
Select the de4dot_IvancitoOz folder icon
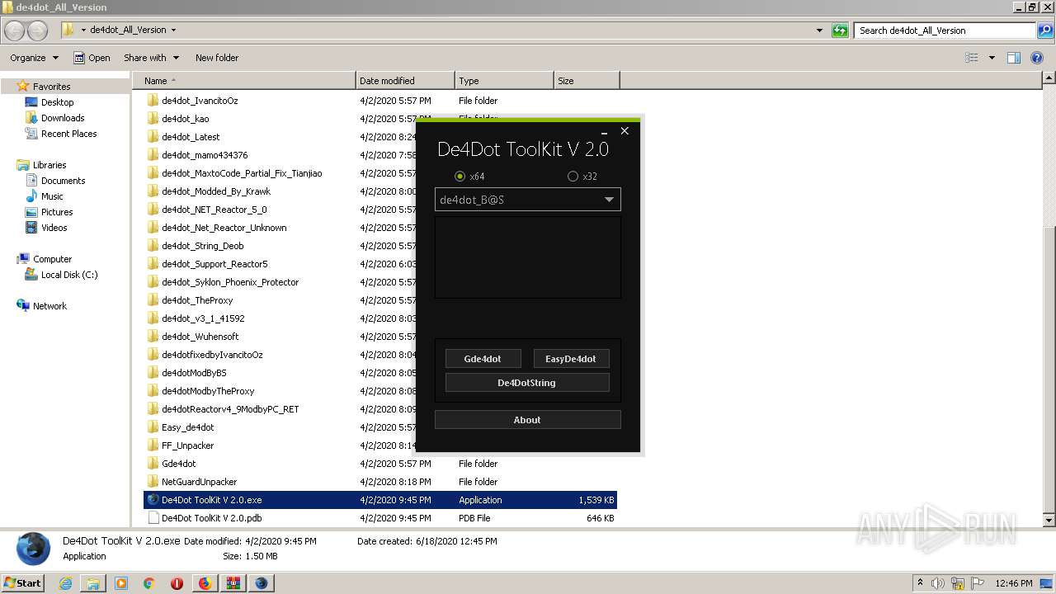[153, 101]
